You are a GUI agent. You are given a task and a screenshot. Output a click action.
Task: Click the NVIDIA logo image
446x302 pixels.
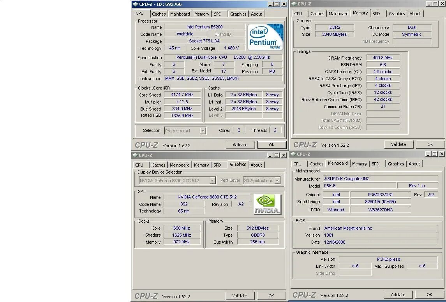[x=267, y=204]
